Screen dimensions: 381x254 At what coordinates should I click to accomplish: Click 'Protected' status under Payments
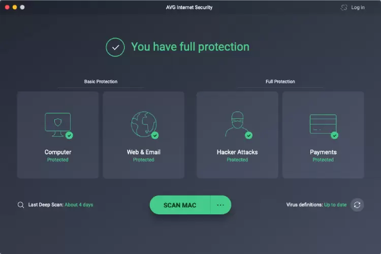[323, 160]
